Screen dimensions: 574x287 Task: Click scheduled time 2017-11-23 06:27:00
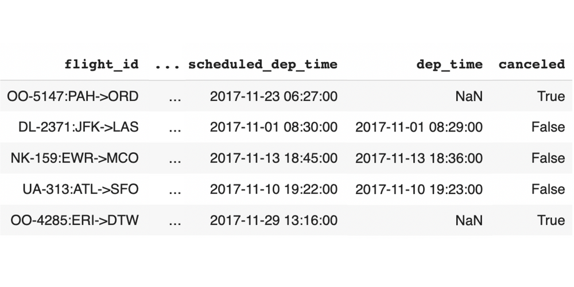pos(274,96)
